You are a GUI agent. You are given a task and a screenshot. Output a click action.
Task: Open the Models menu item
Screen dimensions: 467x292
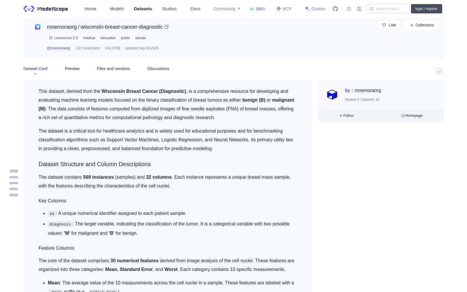tap(117, 9)
